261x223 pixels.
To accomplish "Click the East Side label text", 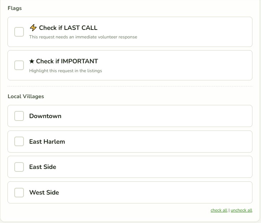I will tap(43, 167).
